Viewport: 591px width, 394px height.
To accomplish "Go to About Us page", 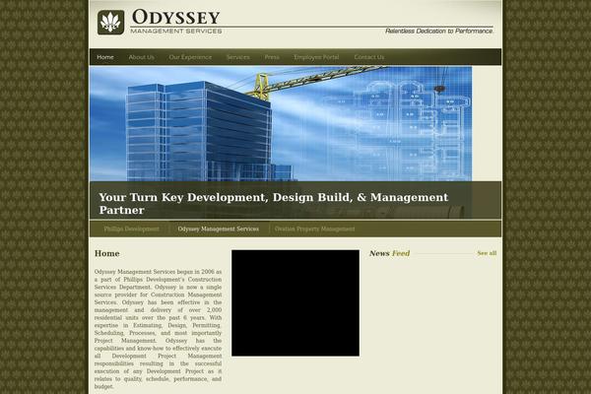I will (141, 57).
